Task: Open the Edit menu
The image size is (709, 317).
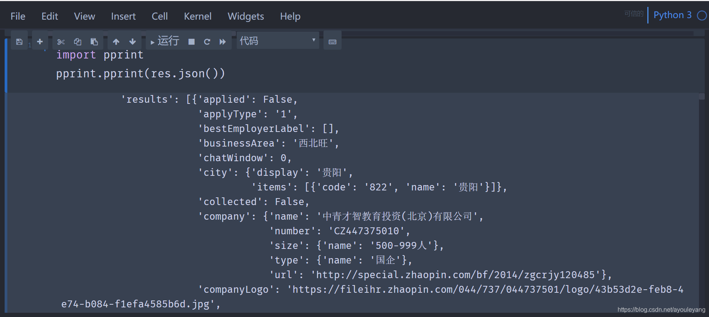Action: [50, 16]
